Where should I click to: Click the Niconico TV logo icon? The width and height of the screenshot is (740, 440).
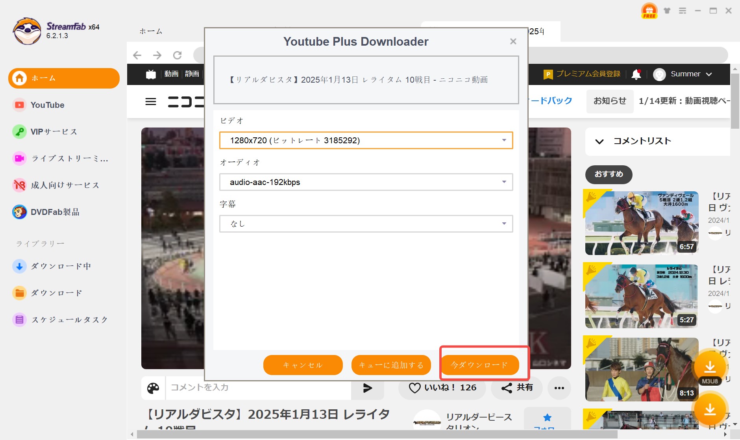151,74
